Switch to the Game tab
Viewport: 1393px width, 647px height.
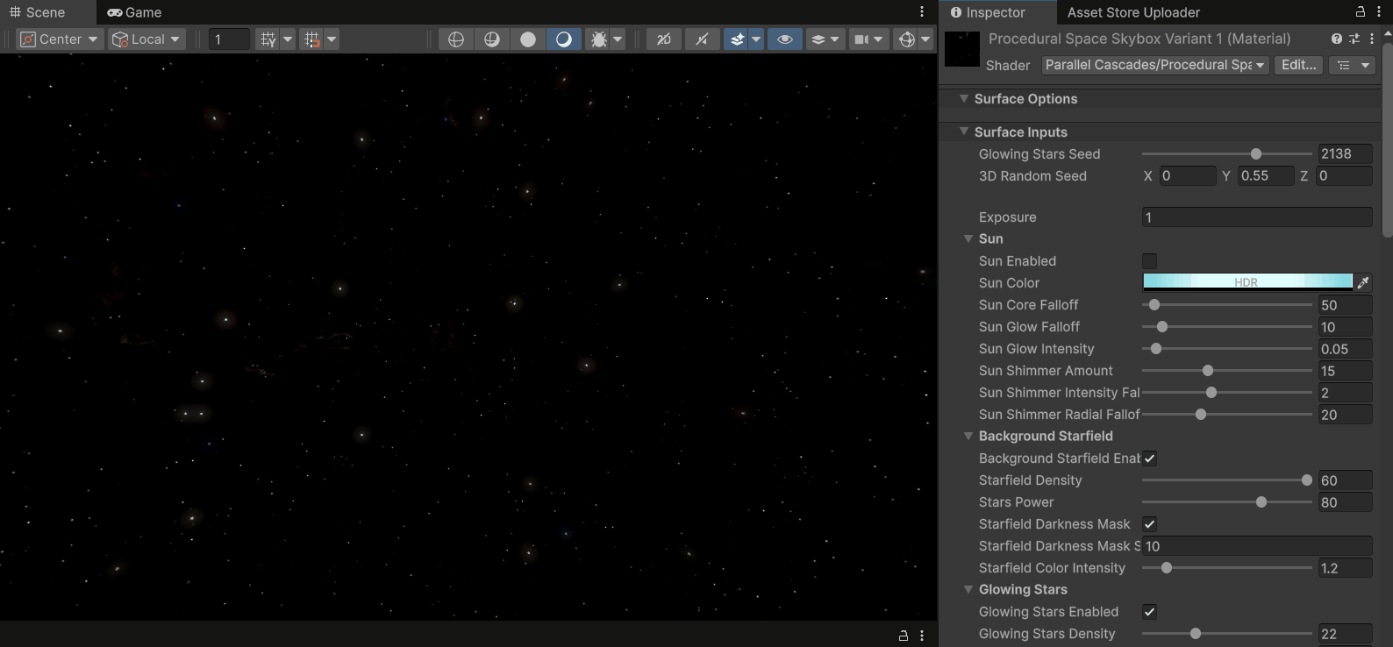(x=135, y=12)
